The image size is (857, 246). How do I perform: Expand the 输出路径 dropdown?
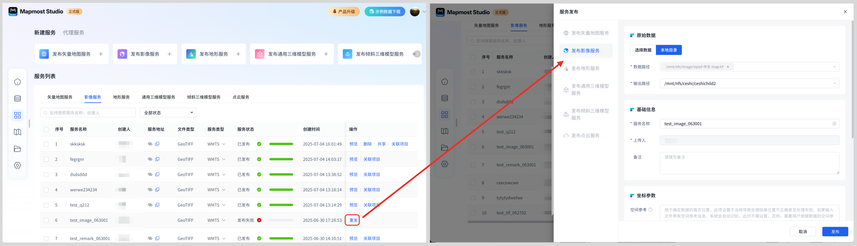[834, 84]
